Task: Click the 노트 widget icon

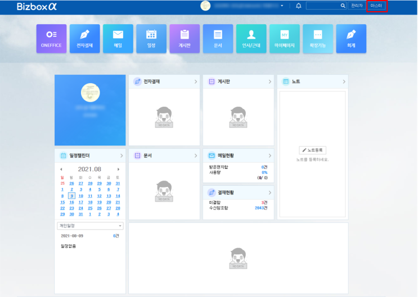Action: click(x=286, y=82)
